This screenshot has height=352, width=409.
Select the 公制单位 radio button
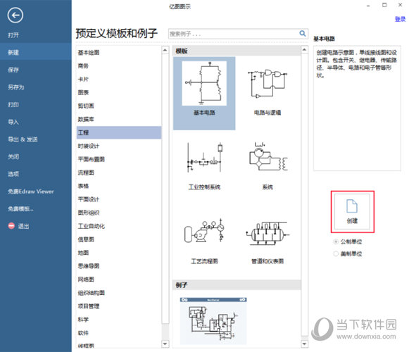pos(336,241)
